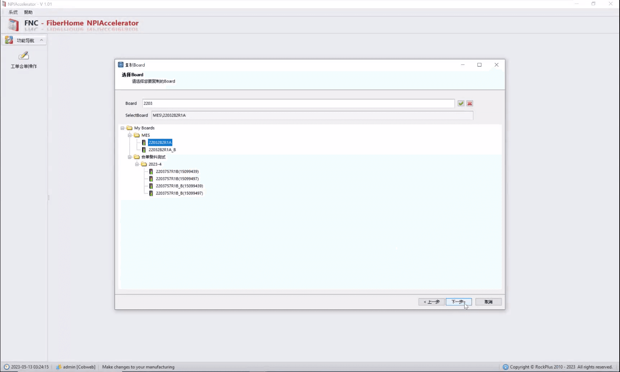The height and width of the screenshot is (372, 620).
Task: Click the FNC application logo icon
Action: click(14, 25)
